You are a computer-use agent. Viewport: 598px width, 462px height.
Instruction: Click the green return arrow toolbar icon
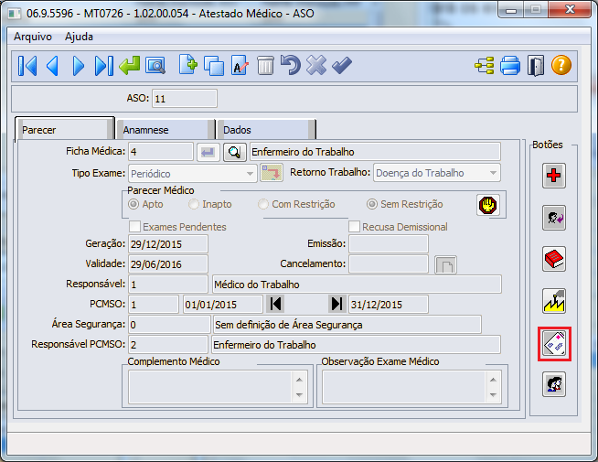[x=129, y=66]
